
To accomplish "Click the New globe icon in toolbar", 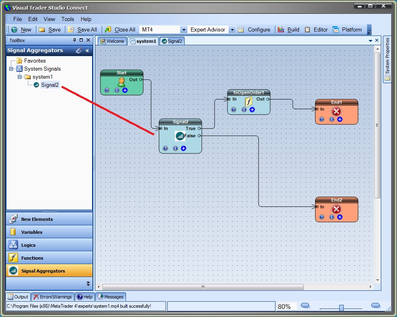I will click(x=15, y=29).
